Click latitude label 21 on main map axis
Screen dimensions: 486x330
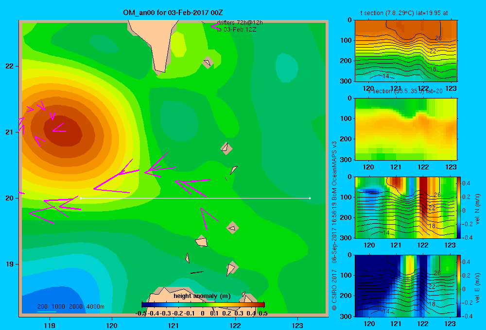[10, 132]
